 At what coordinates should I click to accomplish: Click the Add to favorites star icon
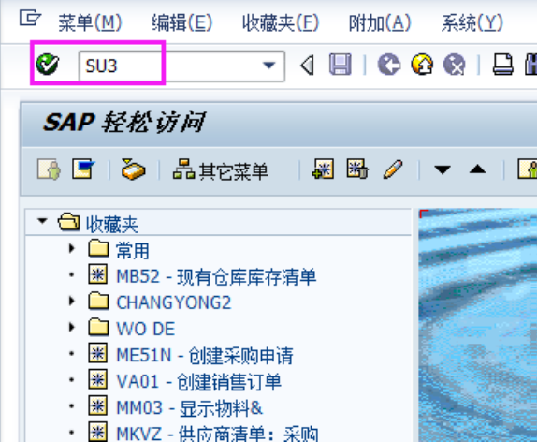[x=323, y=169]
